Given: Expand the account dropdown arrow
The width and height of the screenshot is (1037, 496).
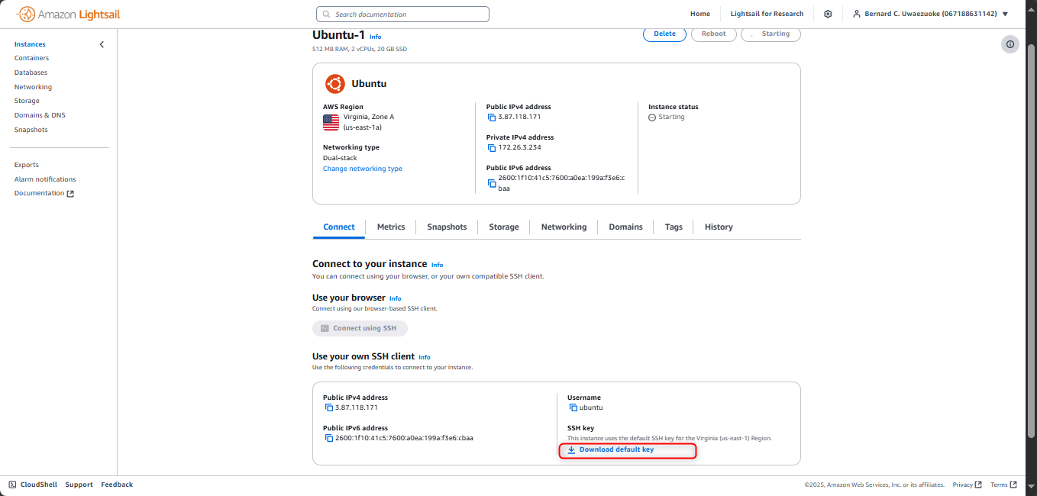Looking at the screenshot, I should 1005,14.
